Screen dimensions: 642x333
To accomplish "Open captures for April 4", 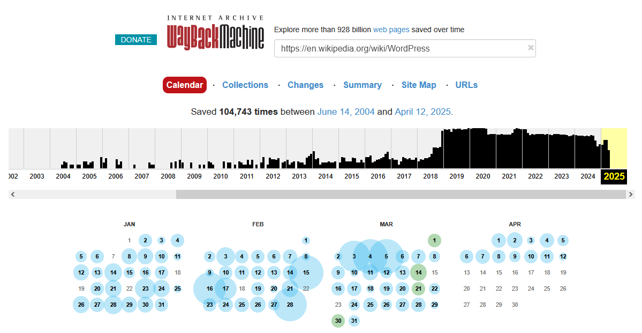I will (x=547, y=240).
